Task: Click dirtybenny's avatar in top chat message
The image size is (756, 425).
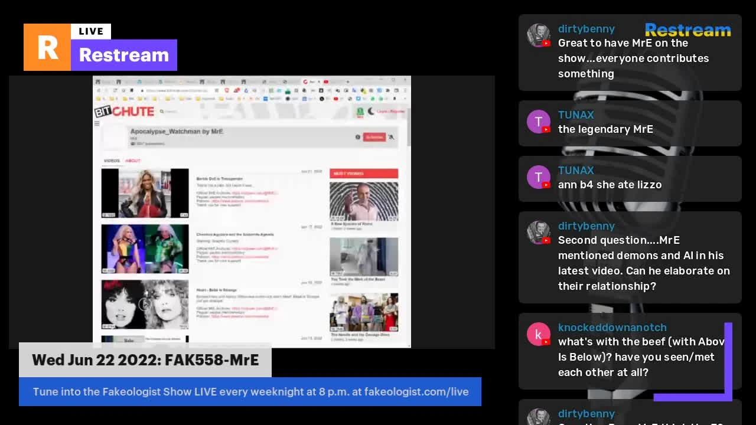Action: 538,35
